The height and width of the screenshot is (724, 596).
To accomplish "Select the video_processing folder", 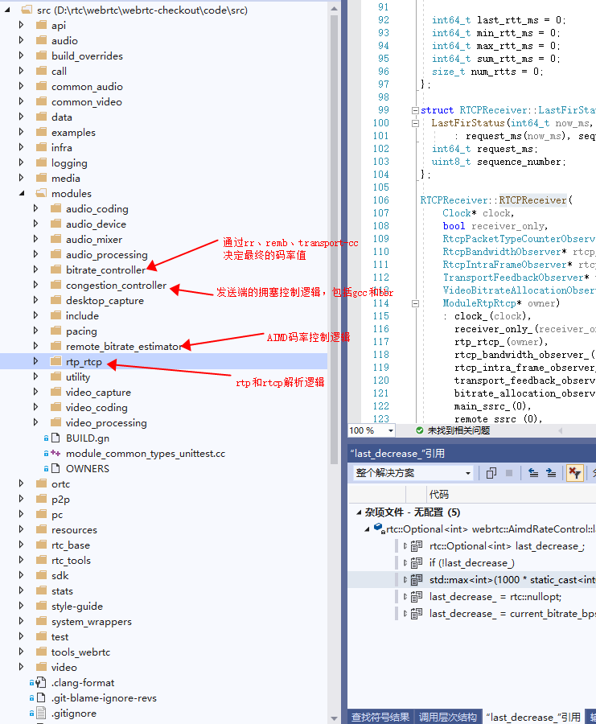I will [106, 422].
